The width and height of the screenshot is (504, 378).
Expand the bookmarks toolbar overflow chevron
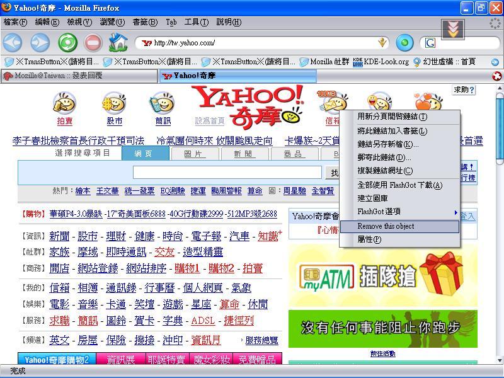pos(495,62)
